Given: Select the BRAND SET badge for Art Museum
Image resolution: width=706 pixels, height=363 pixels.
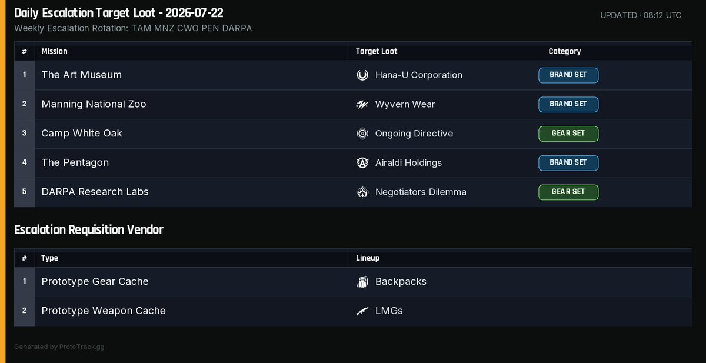Looking at the screenshot, I should click(568, 75).
